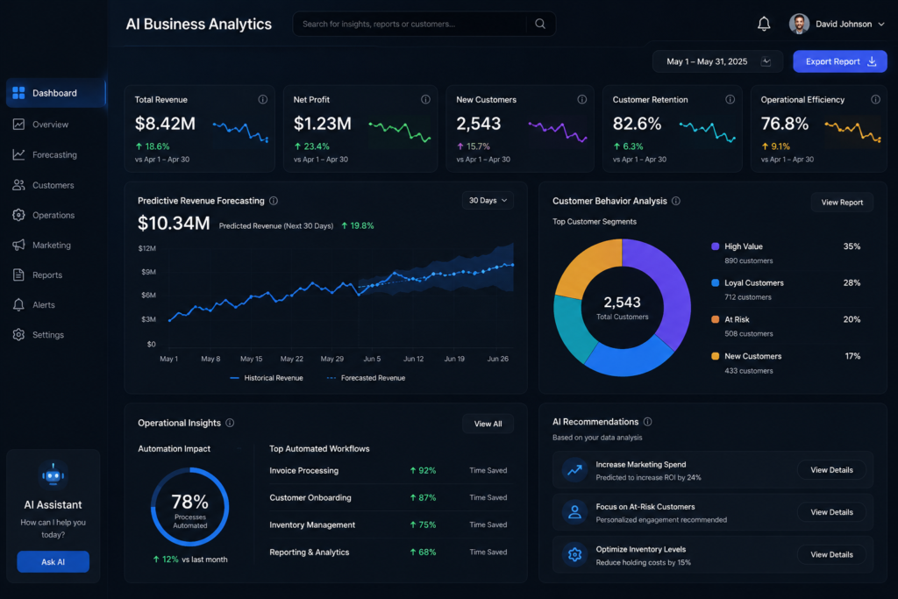Click the Settings gear icon in sidebar

[18, 334]
